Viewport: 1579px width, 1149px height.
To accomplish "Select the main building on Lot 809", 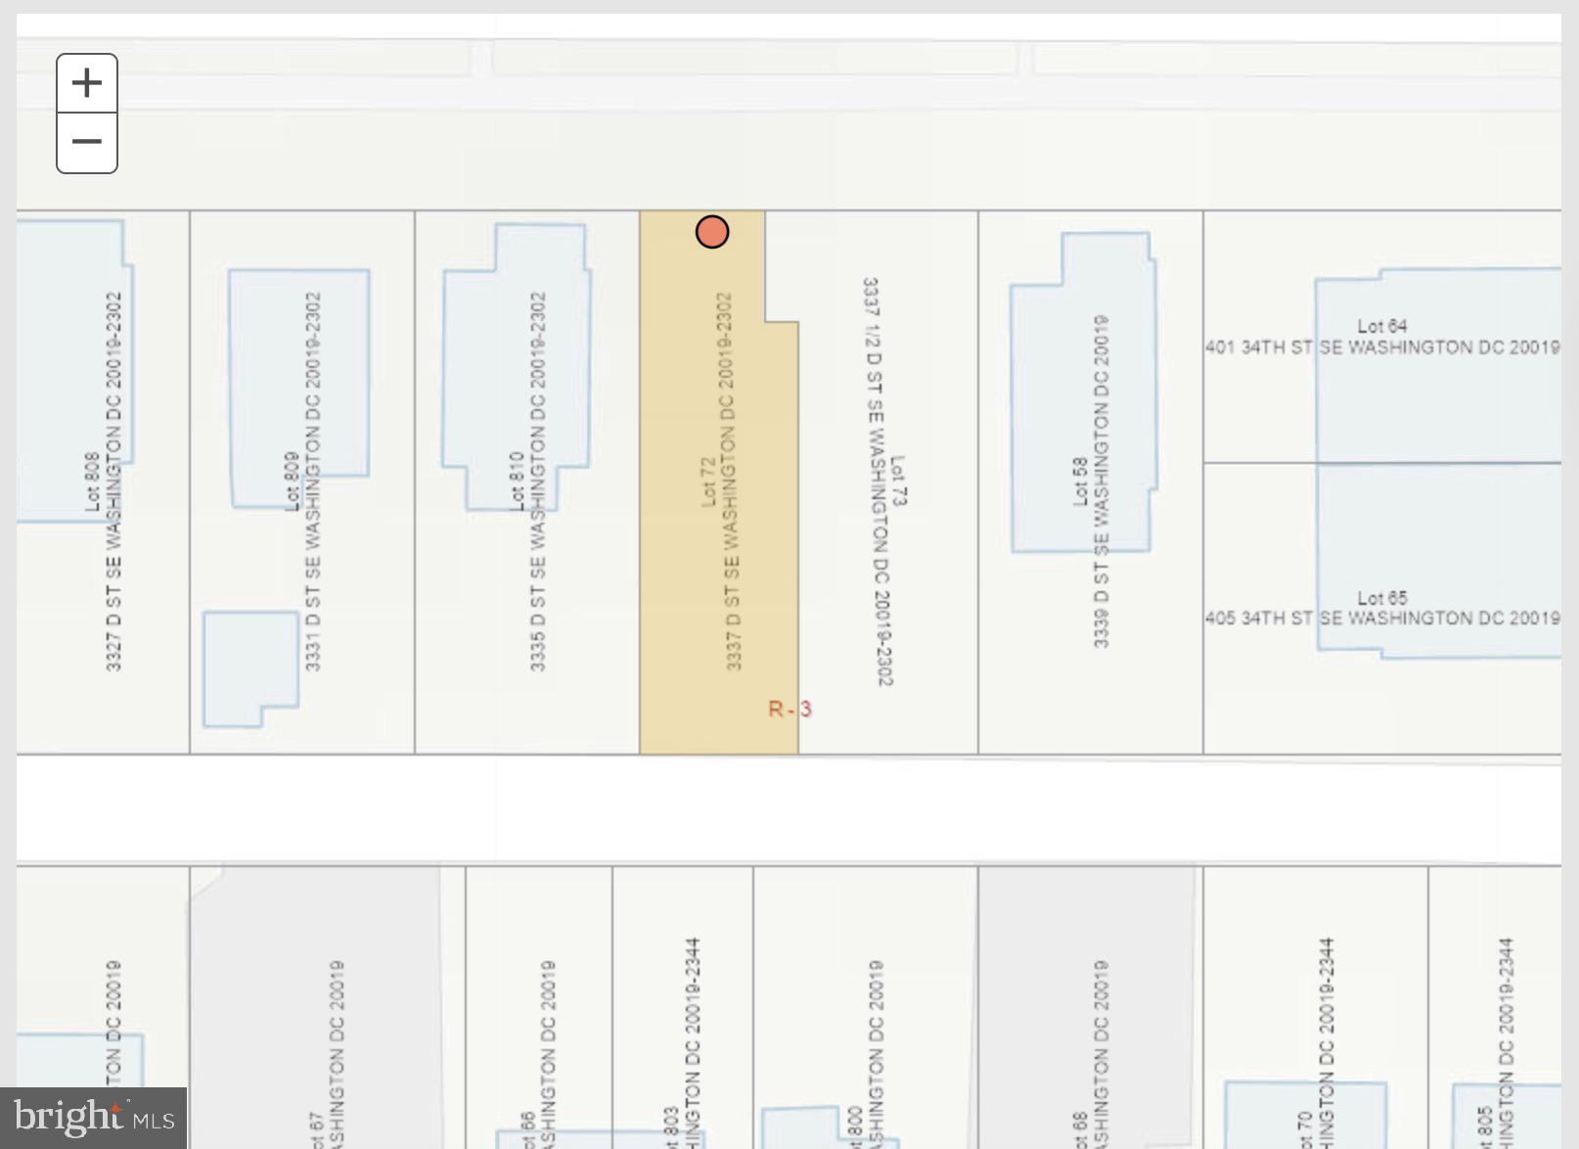I will (264, 372).
